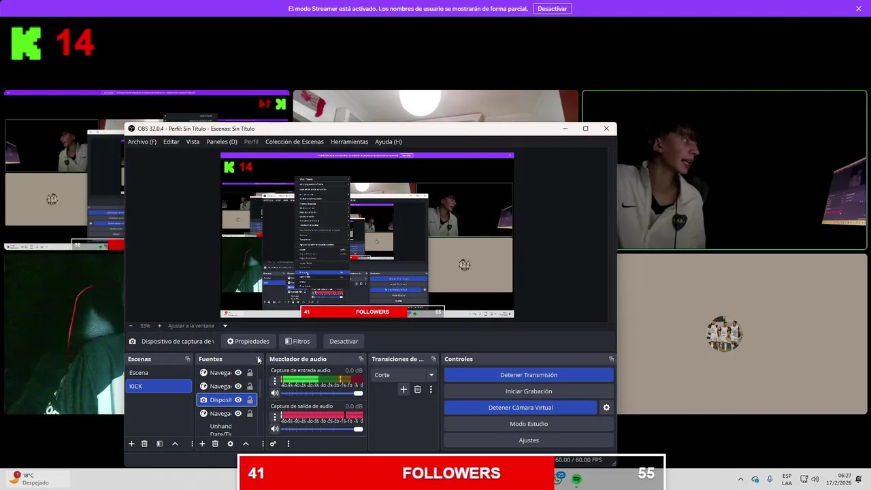This screenshot has width=871, height=490.
Task: Click volume slider of Captura de salida de audio
Action: [x=322, y=429]
